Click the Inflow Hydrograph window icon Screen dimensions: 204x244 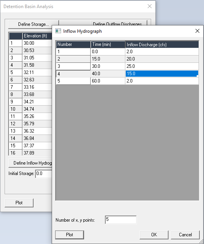tap(58, 31)
